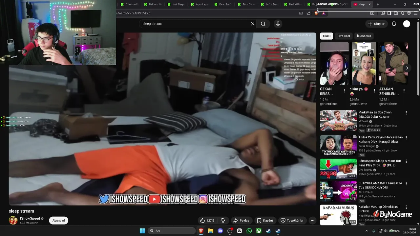Screen dimensions: 420x236
Task: Open MrBeast Marketten En Son Çıkan thumbnail
Action: [x=338, y=120]
